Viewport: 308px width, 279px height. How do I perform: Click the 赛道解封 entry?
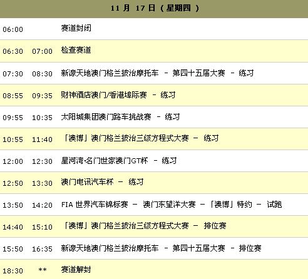[x=76, y=270]
